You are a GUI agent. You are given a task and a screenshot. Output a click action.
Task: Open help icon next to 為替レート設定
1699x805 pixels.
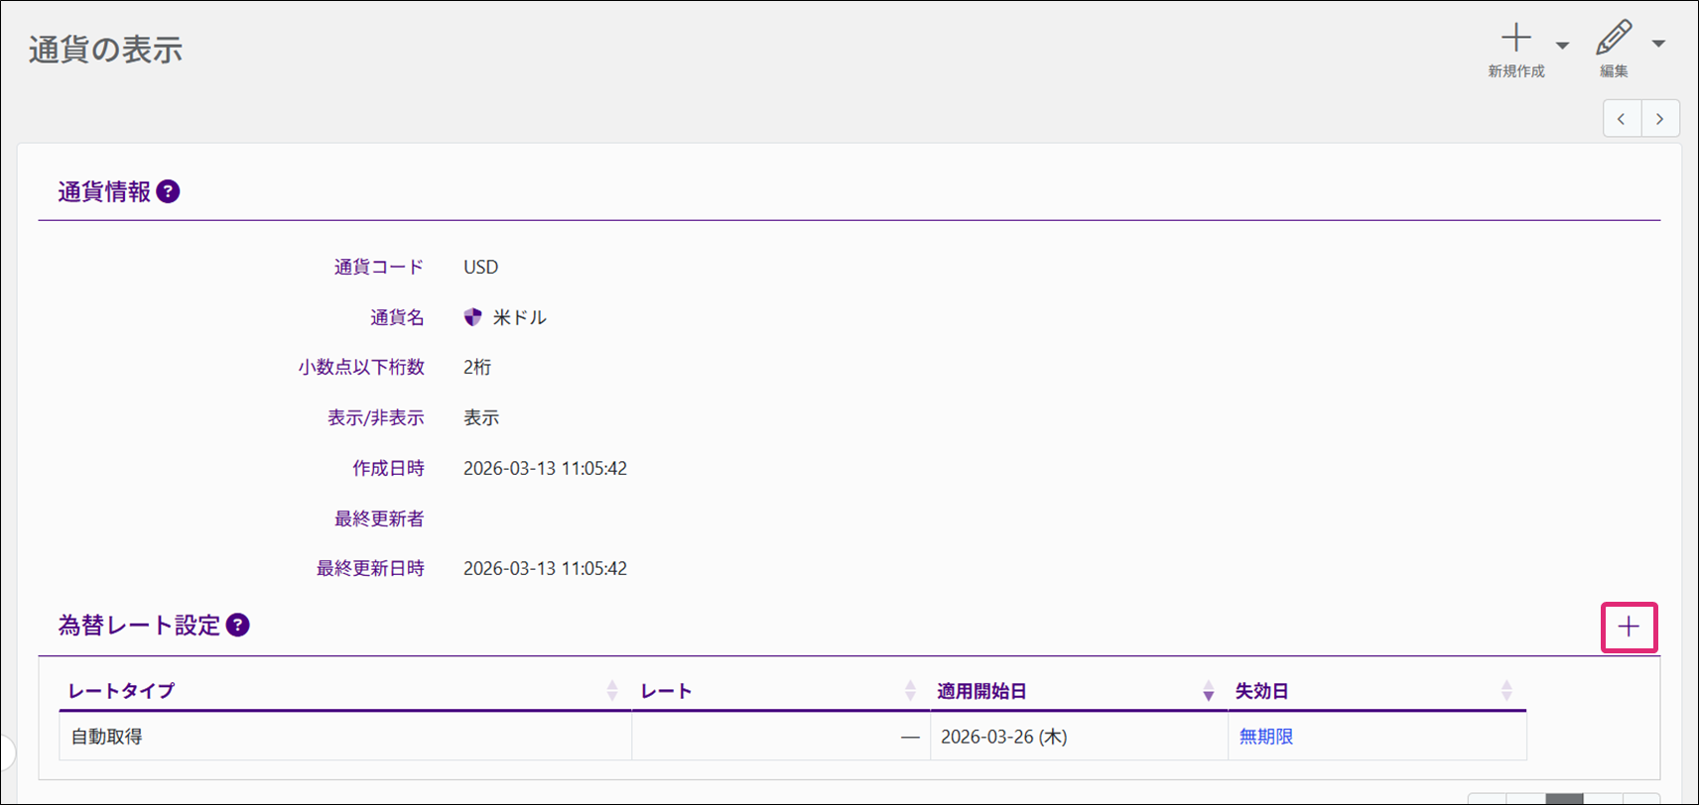(x=238, y=625)
